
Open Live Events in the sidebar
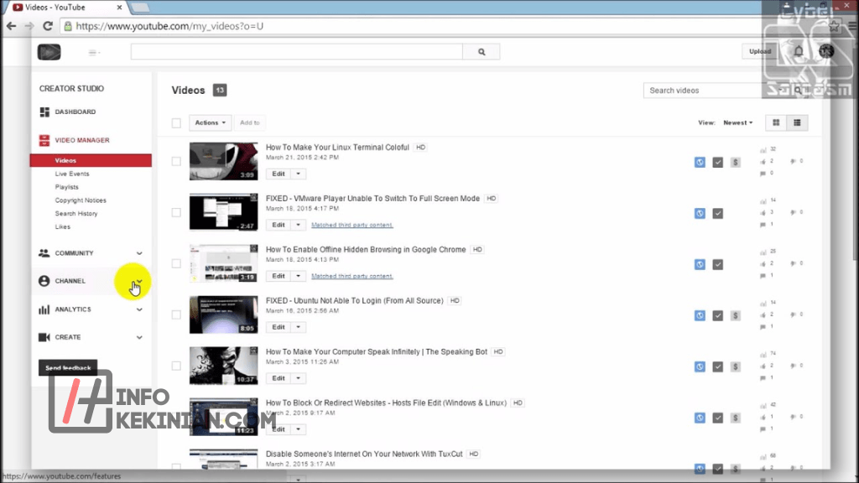tap(72, 174)
